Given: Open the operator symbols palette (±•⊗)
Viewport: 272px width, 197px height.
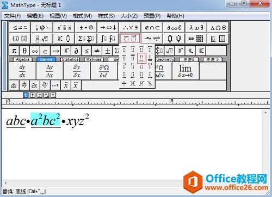Looking at the screenshot, I should point(86,27).
